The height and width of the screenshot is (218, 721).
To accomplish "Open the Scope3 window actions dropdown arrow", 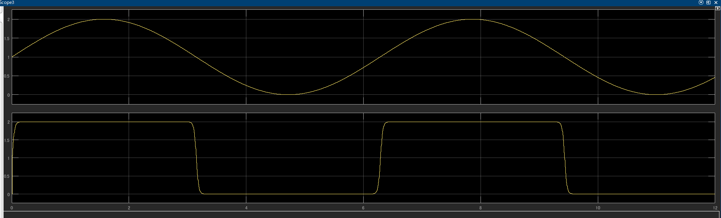I will pos(701,2).
